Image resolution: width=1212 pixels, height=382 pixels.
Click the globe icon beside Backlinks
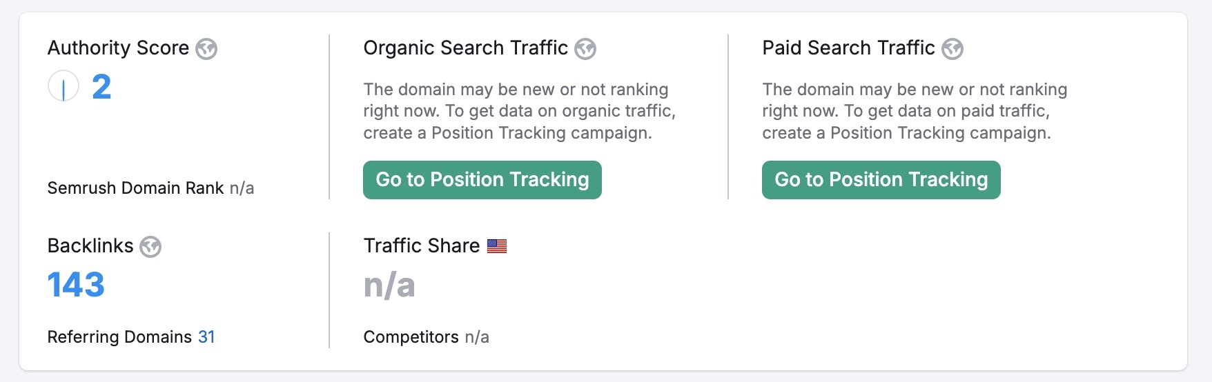coord(150,247)
